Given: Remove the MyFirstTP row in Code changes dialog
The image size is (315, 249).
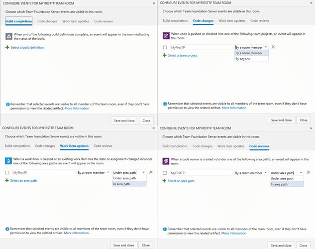Looking at the screenshot, I should [x=273, y=47].
